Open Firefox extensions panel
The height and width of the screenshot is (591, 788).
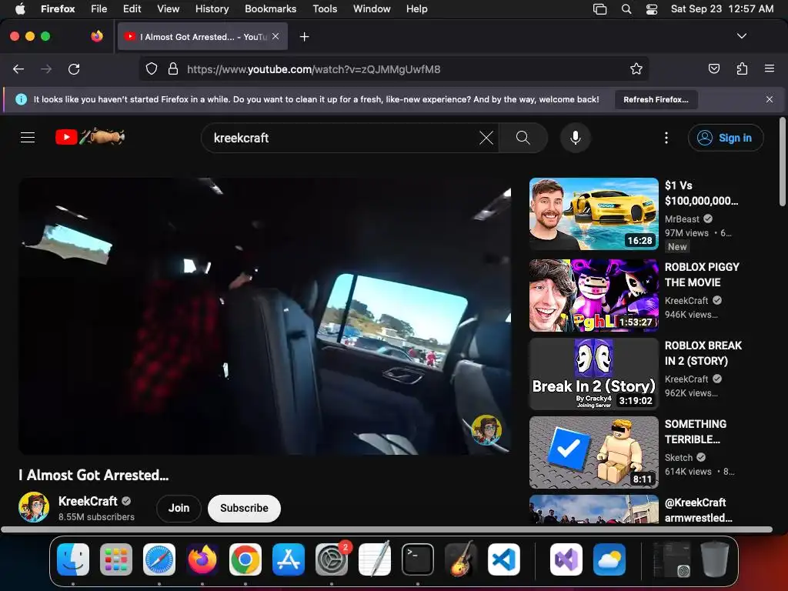(x=742, y=68)
